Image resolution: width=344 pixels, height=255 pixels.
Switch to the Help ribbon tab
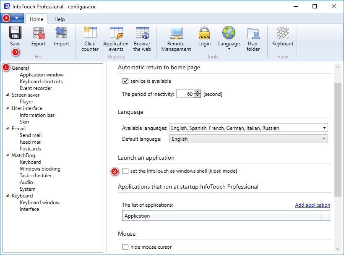coord(60,19)
